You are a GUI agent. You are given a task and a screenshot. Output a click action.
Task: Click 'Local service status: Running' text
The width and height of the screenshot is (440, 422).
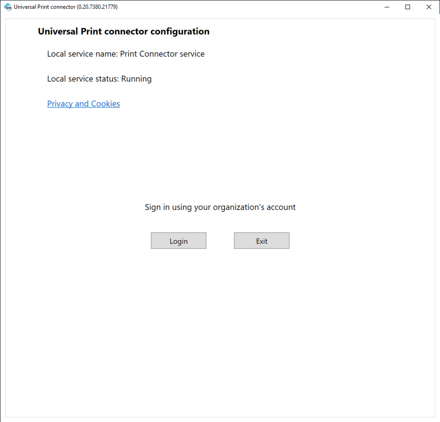(99, 79)
